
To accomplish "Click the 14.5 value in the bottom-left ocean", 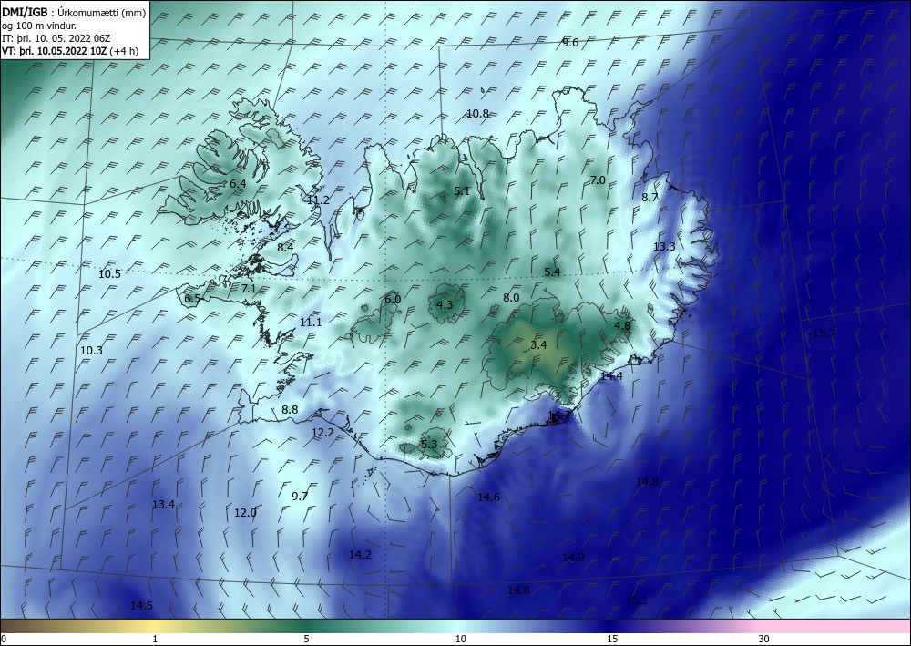I will pyautogui.click(x=141, y=606).
